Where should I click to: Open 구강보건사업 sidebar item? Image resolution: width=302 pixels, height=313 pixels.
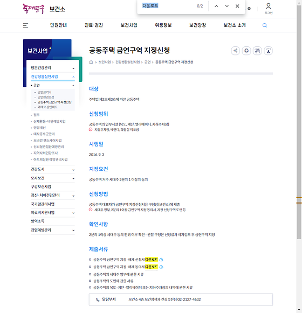[41, 186]
